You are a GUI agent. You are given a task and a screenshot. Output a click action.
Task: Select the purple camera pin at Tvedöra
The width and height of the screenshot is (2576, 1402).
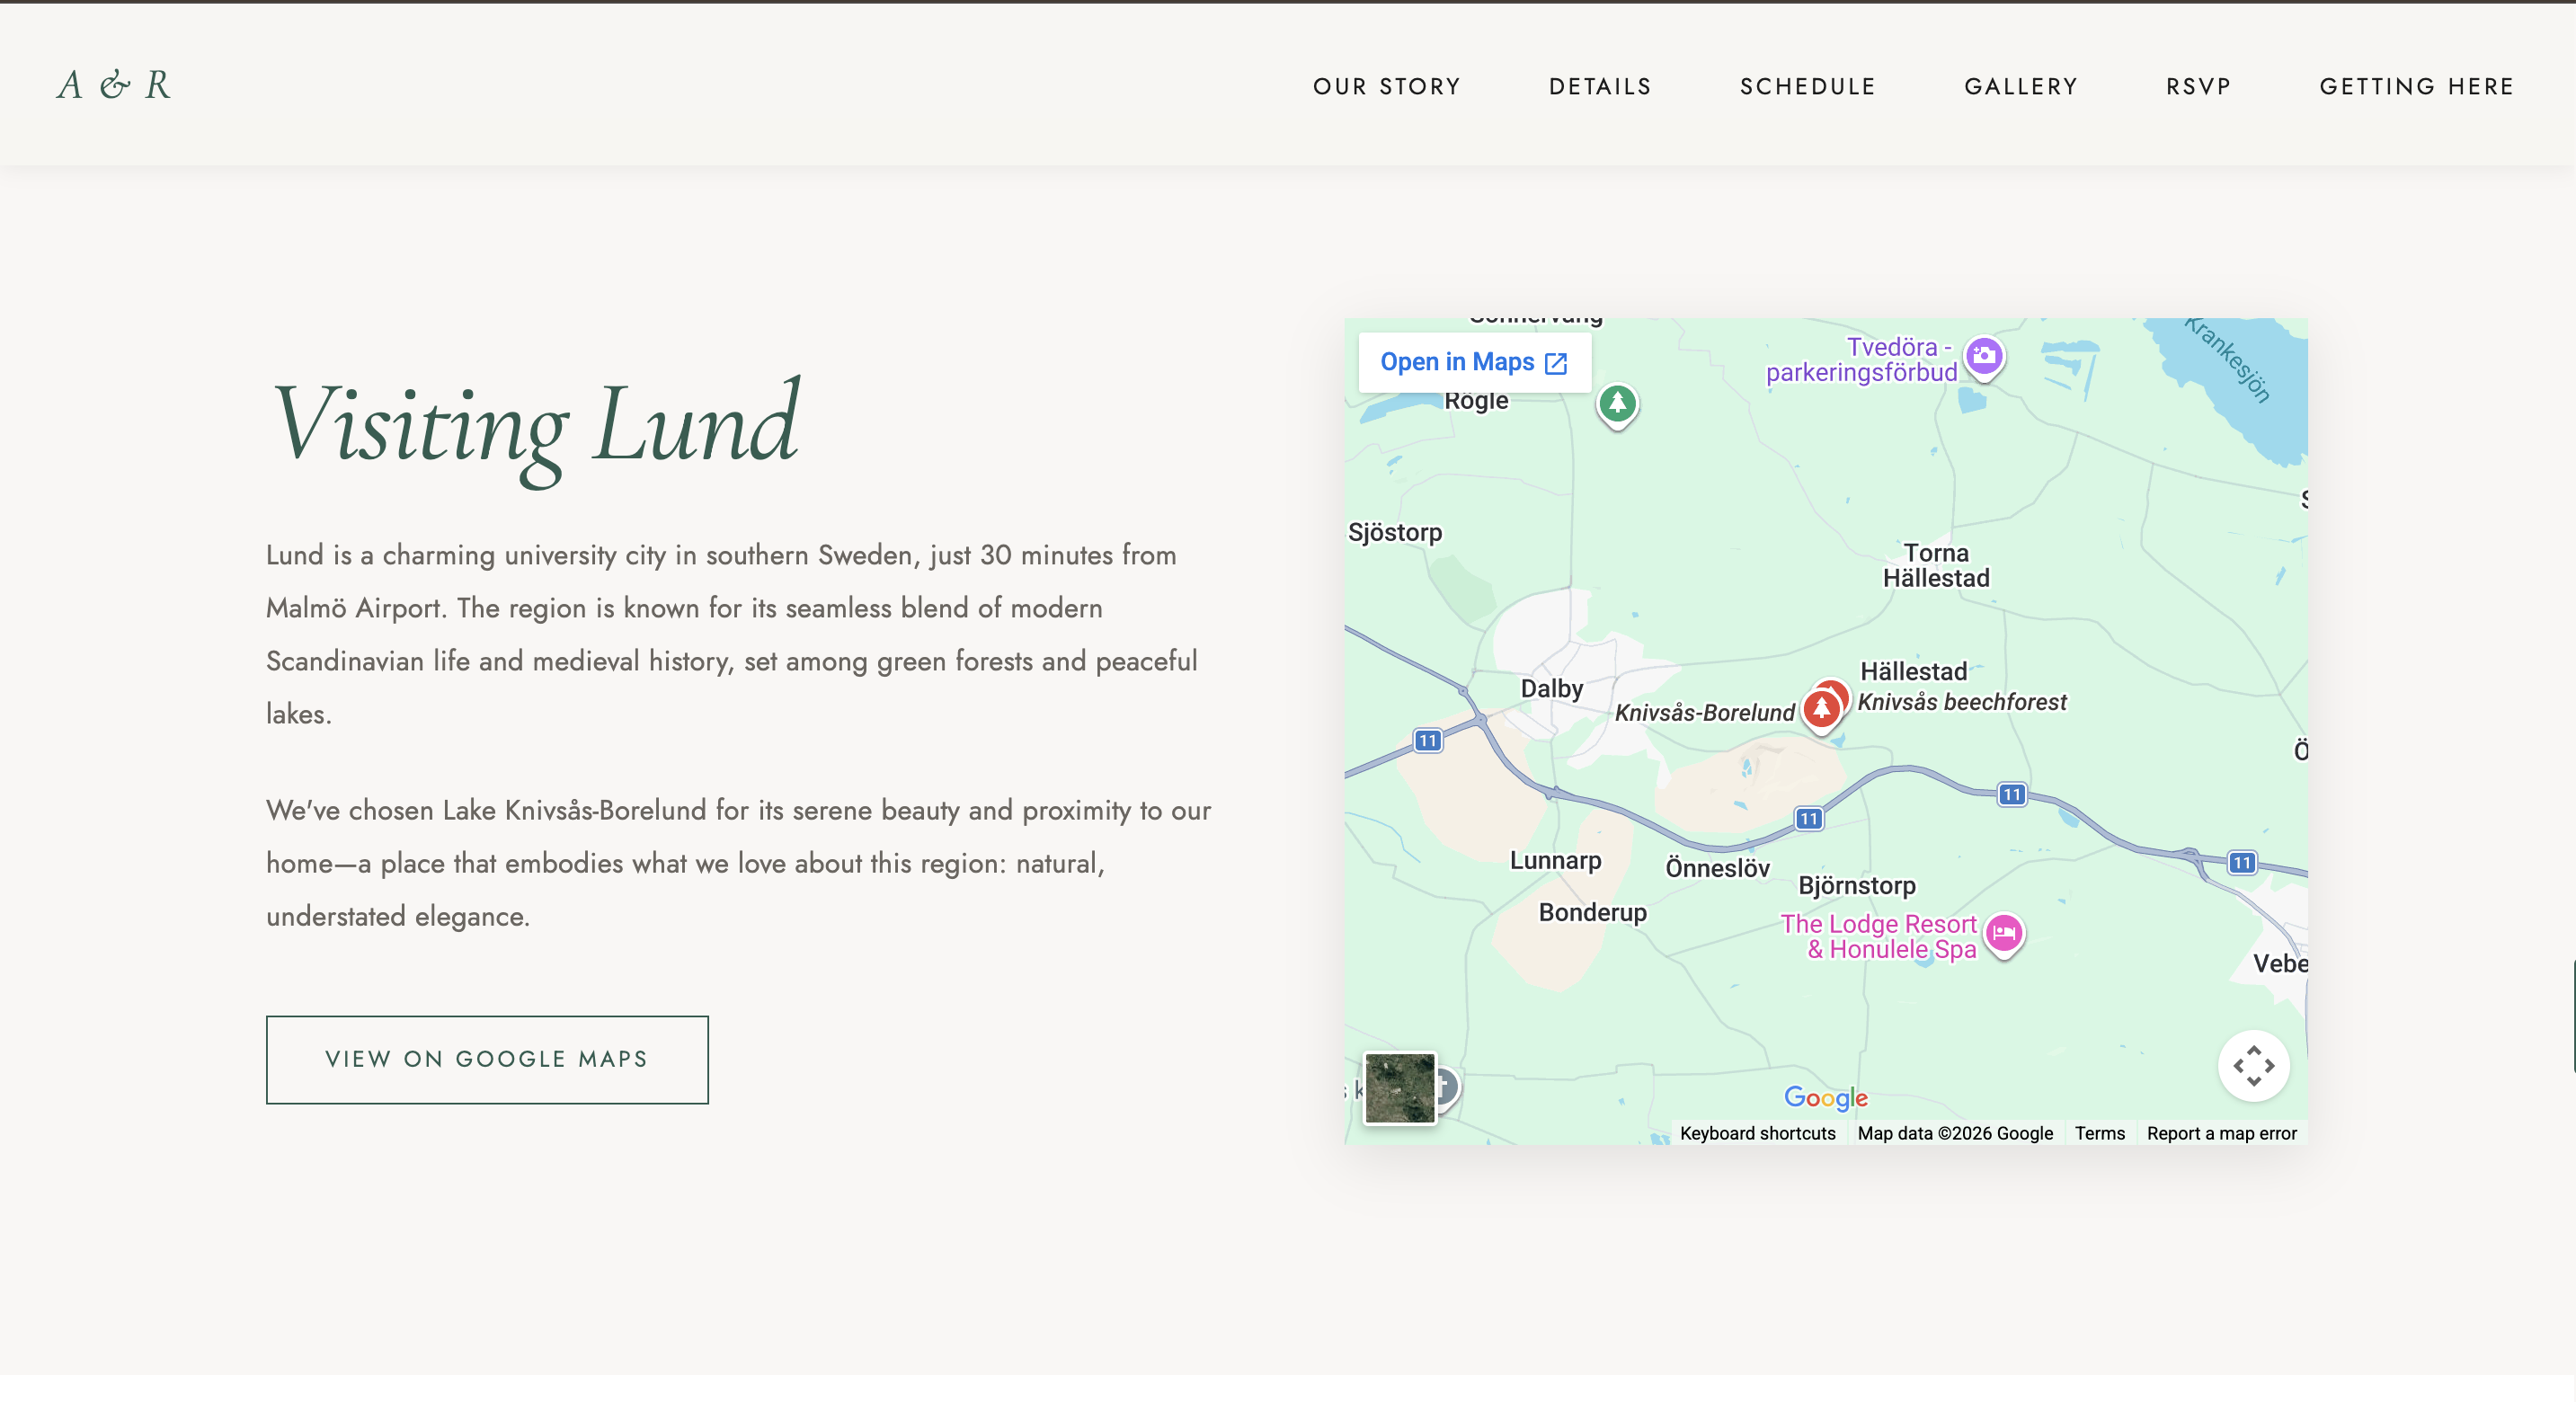[x=1984, y=357]
